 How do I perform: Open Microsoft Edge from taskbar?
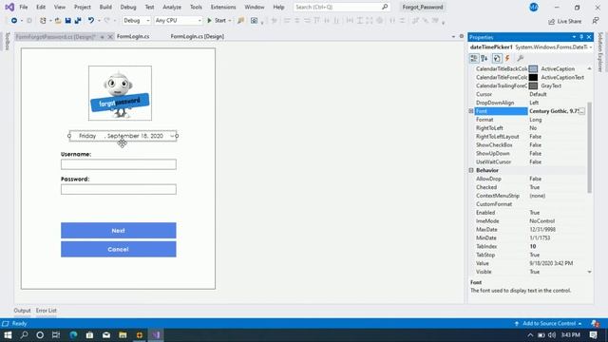pos(73,335)
